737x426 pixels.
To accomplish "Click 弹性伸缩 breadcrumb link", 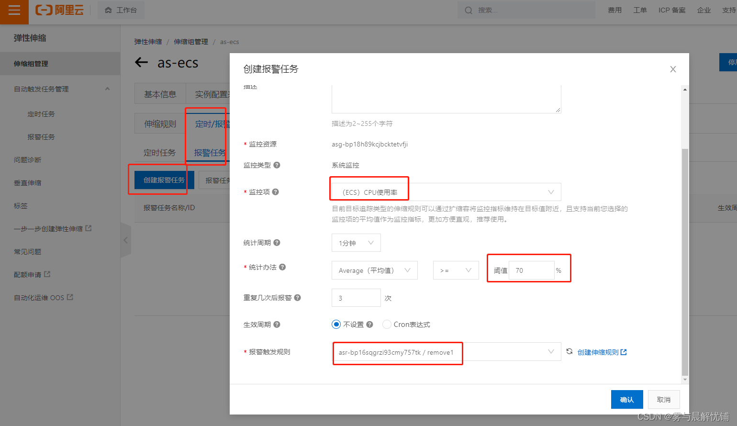I will [x=148, y=42].
